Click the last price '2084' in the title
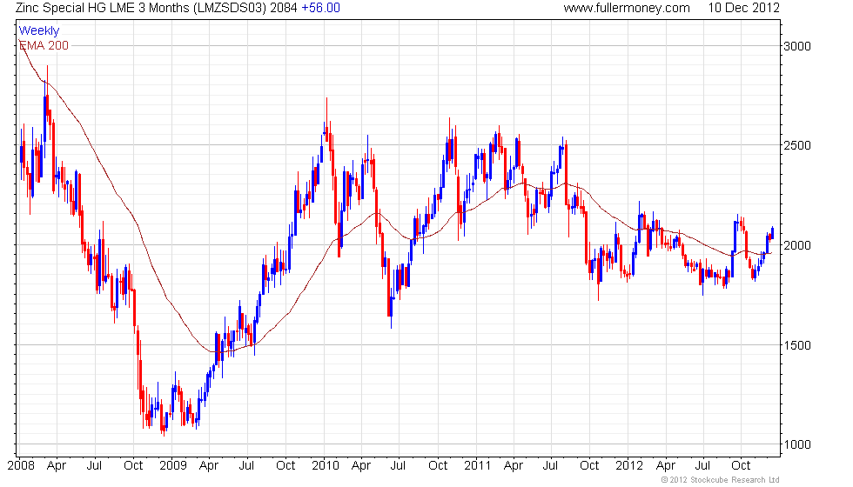 pyautogui.click(x=284, y=8)
